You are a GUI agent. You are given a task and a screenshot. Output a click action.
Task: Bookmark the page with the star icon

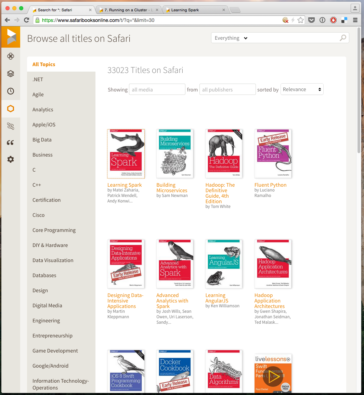pyautogui.click(x=300, y=20)
